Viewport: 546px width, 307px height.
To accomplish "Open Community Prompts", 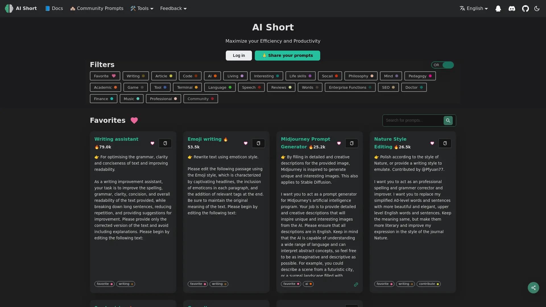I will 97,8.
